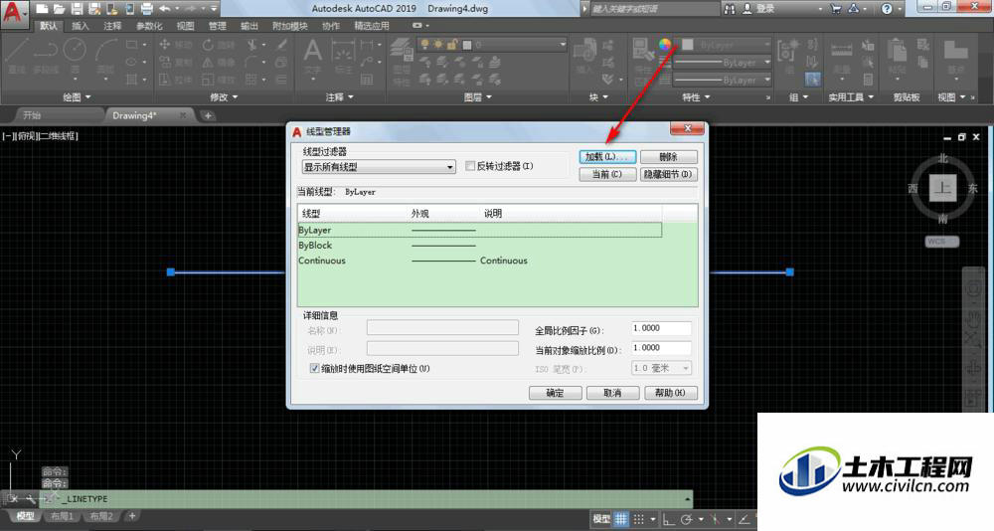Toggle ortho mode in status bar
Viewport: 994px width, 531px height.
(668, 518)
